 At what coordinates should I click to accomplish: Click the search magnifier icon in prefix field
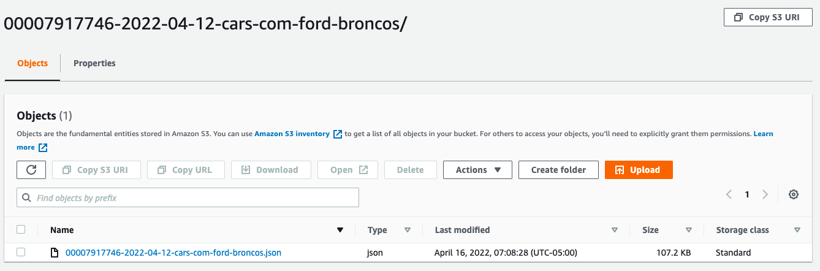pyautogui.click(x=27, y=198)
